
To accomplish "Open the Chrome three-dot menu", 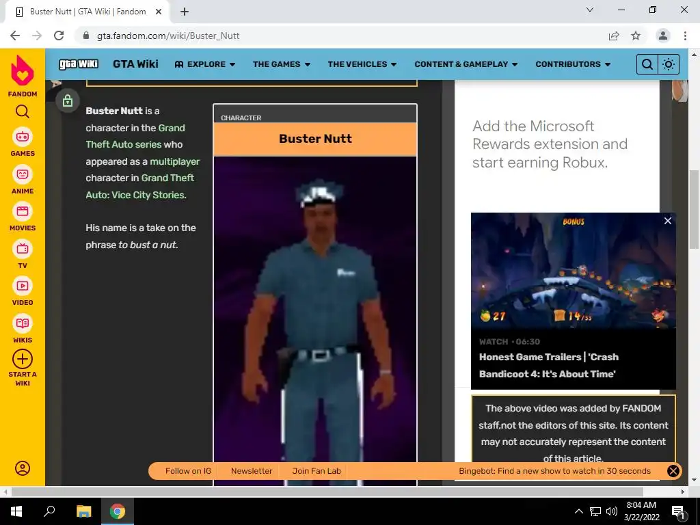I will [685, 36].
